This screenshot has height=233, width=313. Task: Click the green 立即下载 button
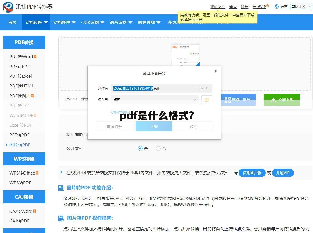[282, 100]
